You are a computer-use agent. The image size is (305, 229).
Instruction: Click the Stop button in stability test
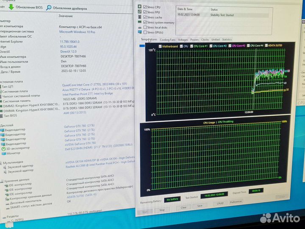[162, 210]
